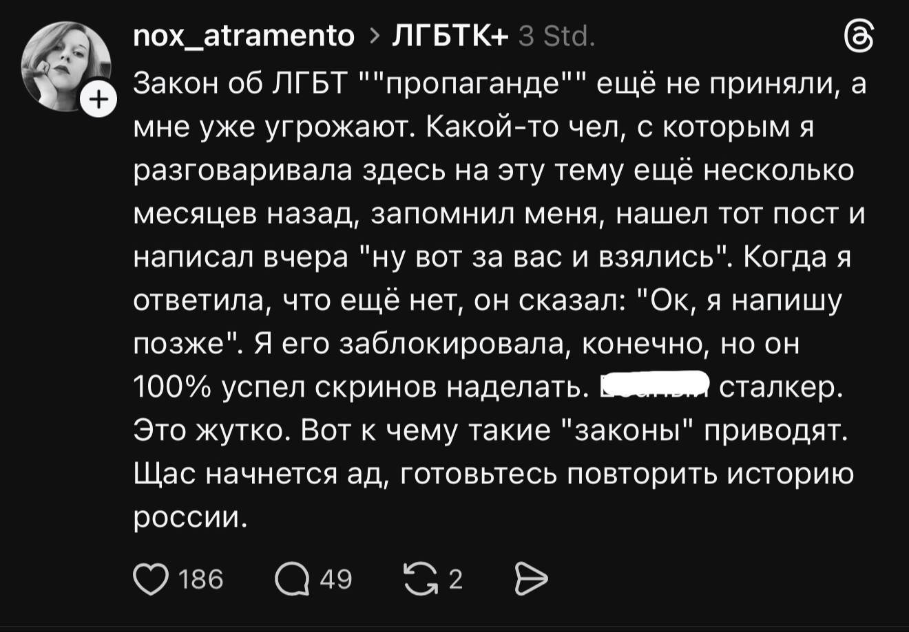Open the nox_atramento profile link
909x632 pixels.
point(244,36)
